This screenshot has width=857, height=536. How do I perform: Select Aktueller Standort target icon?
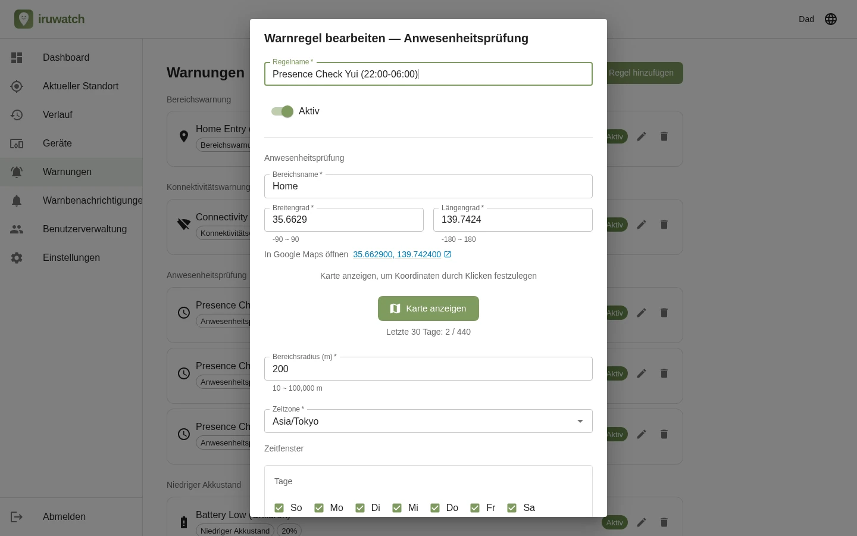click(17, 86)
